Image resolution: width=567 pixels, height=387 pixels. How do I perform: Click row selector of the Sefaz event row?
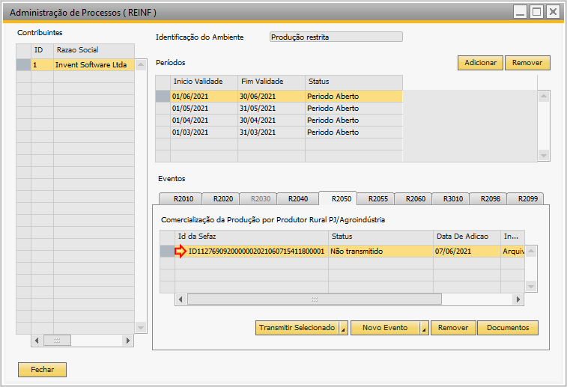(x=168, y=252)
